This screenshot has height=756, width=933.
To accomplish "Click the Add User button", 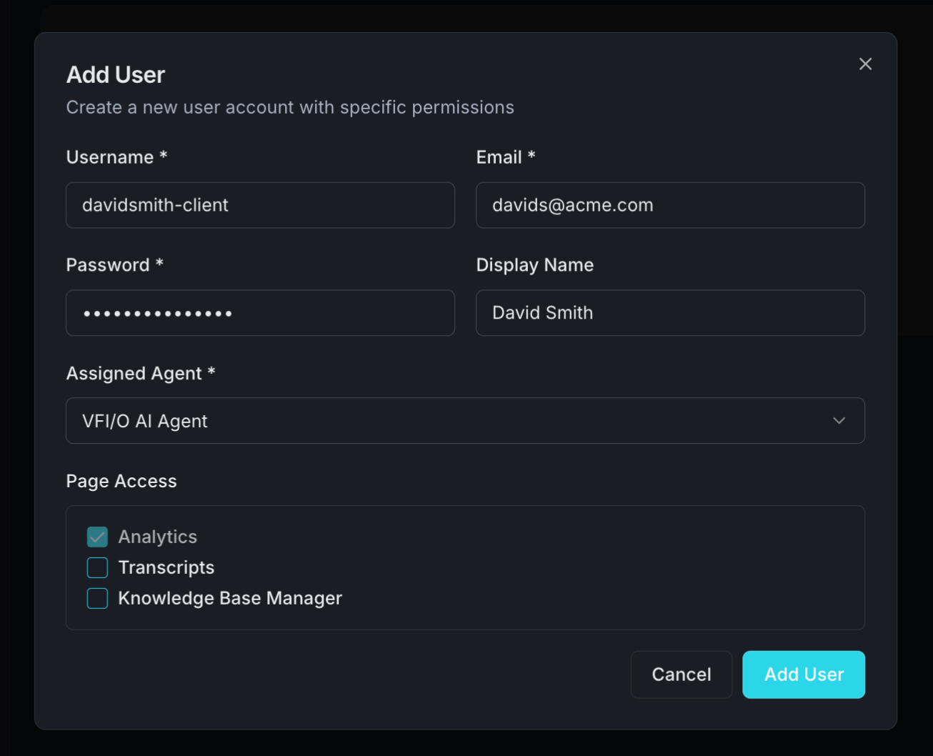I will 803,675.
